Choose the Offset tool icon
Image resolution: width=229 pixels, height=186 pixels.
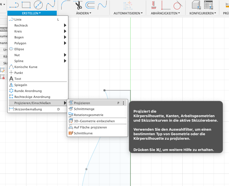(x=90, y=5)
